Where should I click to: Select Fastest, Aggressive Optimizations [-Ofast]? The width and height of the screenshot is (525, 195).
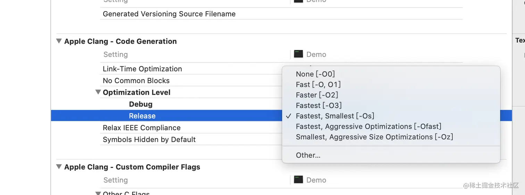(x=368, y=126)
